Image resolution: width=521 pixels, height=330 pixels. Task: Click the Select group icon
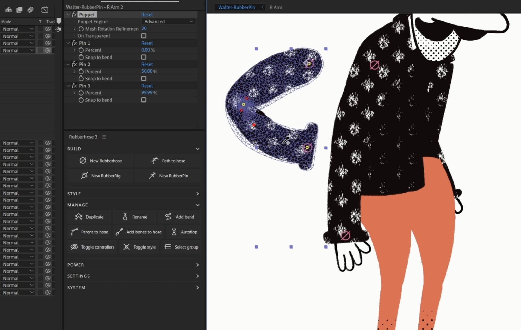point(168,247)
